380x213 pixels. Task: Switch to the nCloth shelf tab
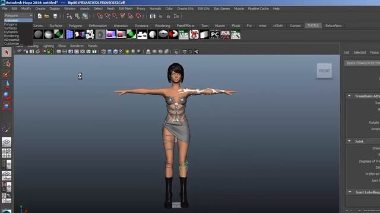pyautogui.click(x=278, y=26)
